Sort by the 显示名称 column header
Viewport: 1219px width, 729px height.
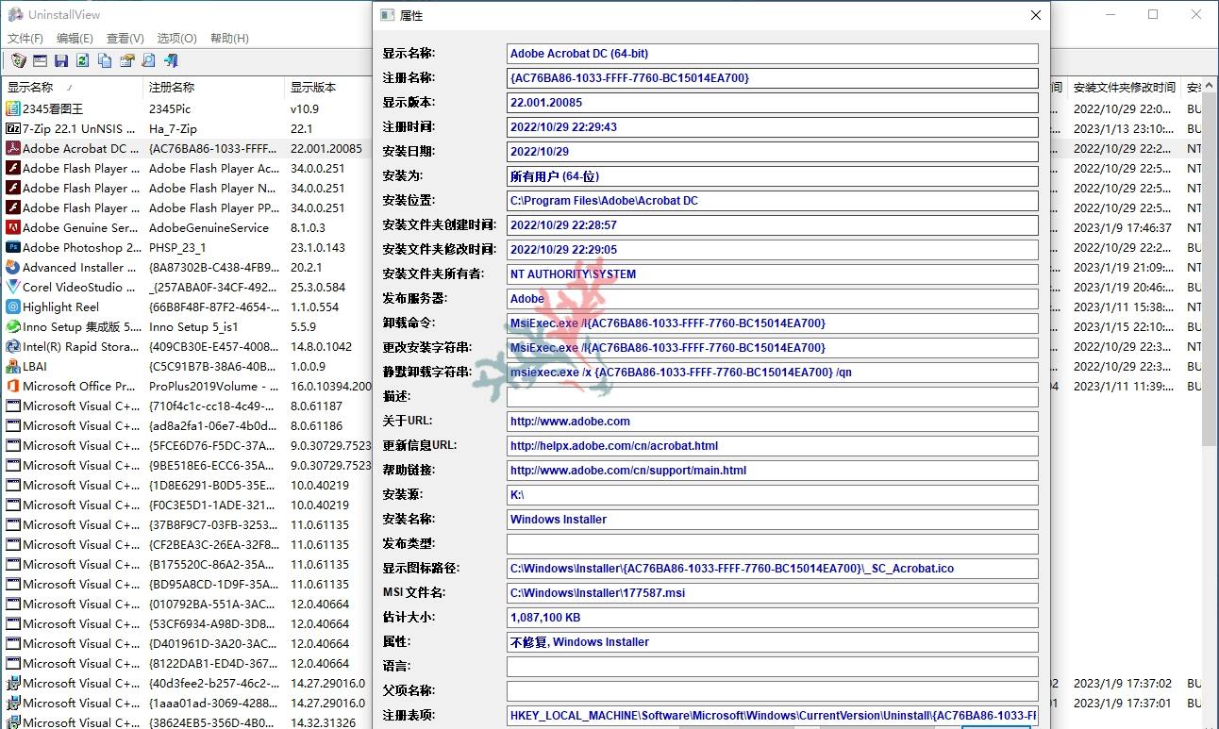[73, 87]
